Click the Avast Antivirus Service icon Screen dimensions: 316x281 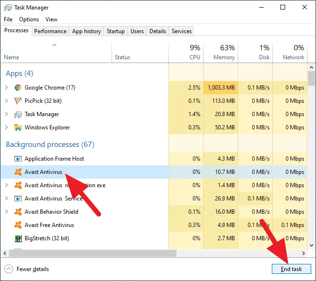coord(18,199)
